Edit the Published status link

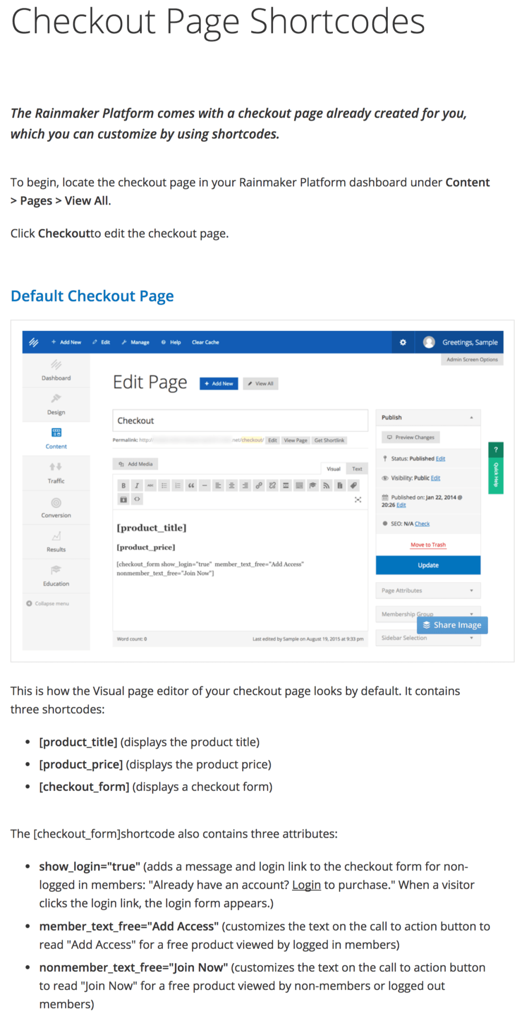[440, 458]
